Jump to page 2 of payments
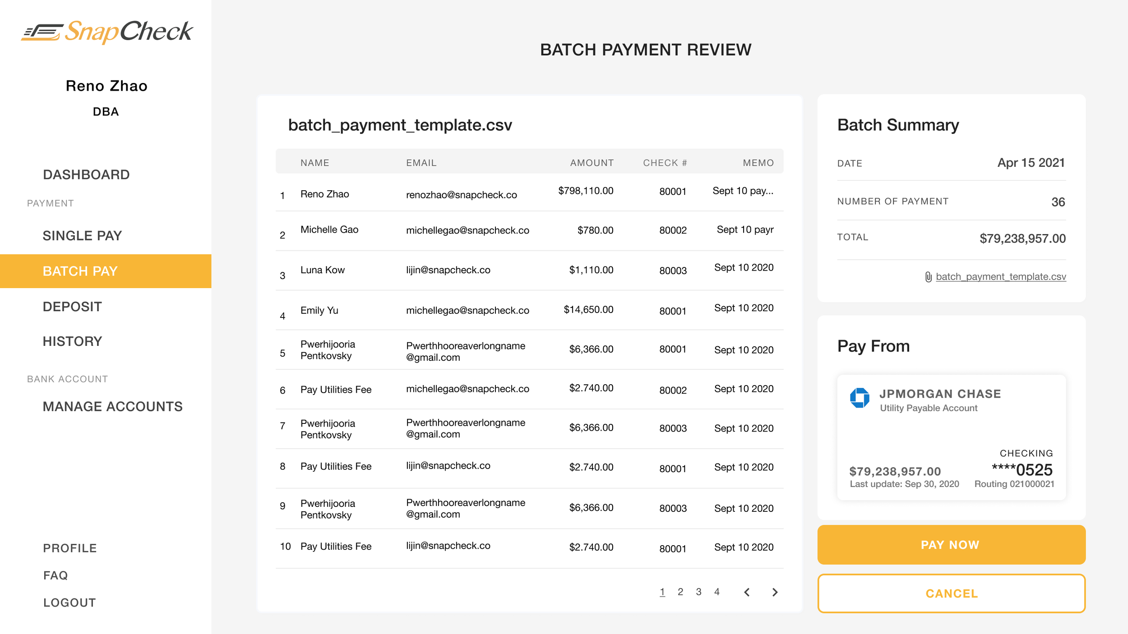 pyautogui.click(x=680, y=592)
